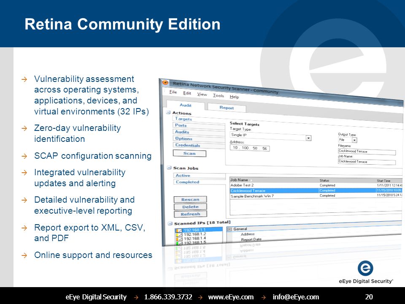Select the Sample Benchmark Win 7 job
The image size is (405, 304).
pyautogui.click(x=316, y=195)
